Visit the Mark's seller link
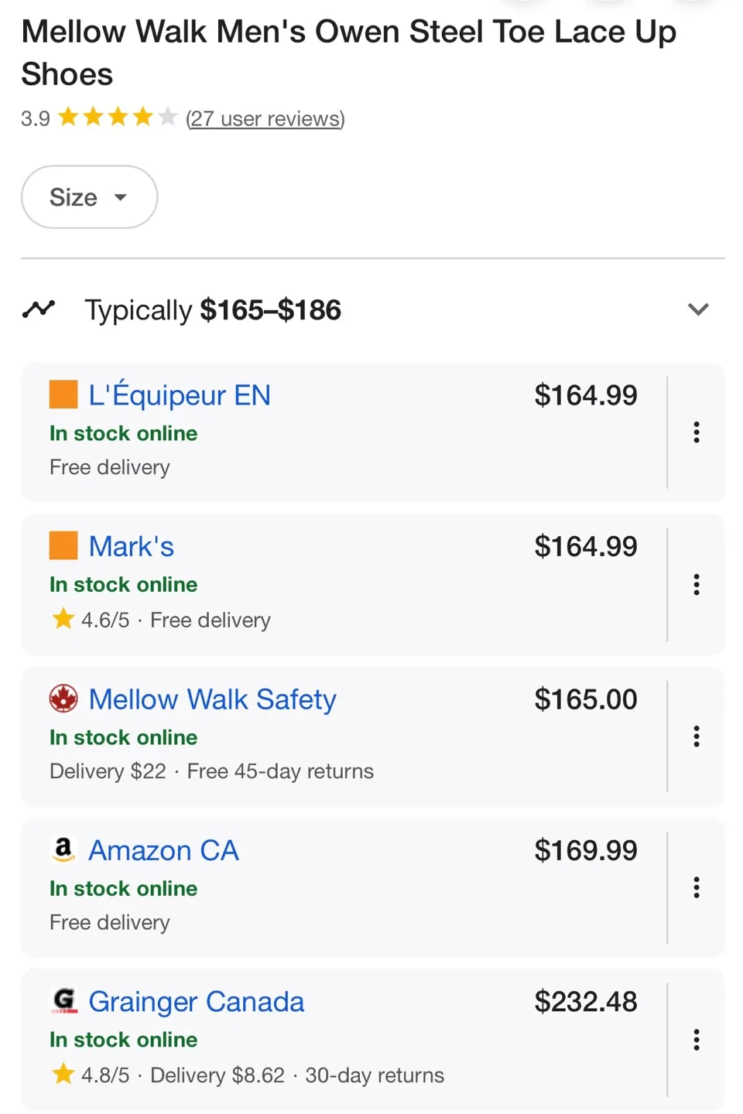743x1114 pixels. pyautogui.click(x=131, y=545)
